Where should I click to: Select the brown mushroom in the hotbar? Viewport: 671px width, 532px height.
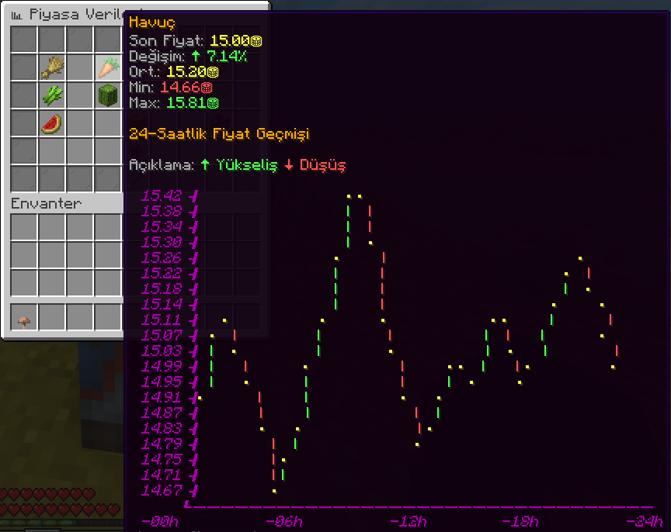pyautogui.click(x=24, y=318)
